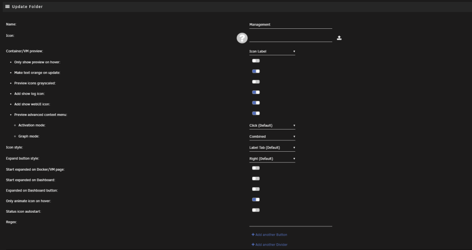Image resolution: width=472 pixels, height=250 pixels.
Task: Click the upload icon beside the Icon field
Action: [x=339, y=38]
